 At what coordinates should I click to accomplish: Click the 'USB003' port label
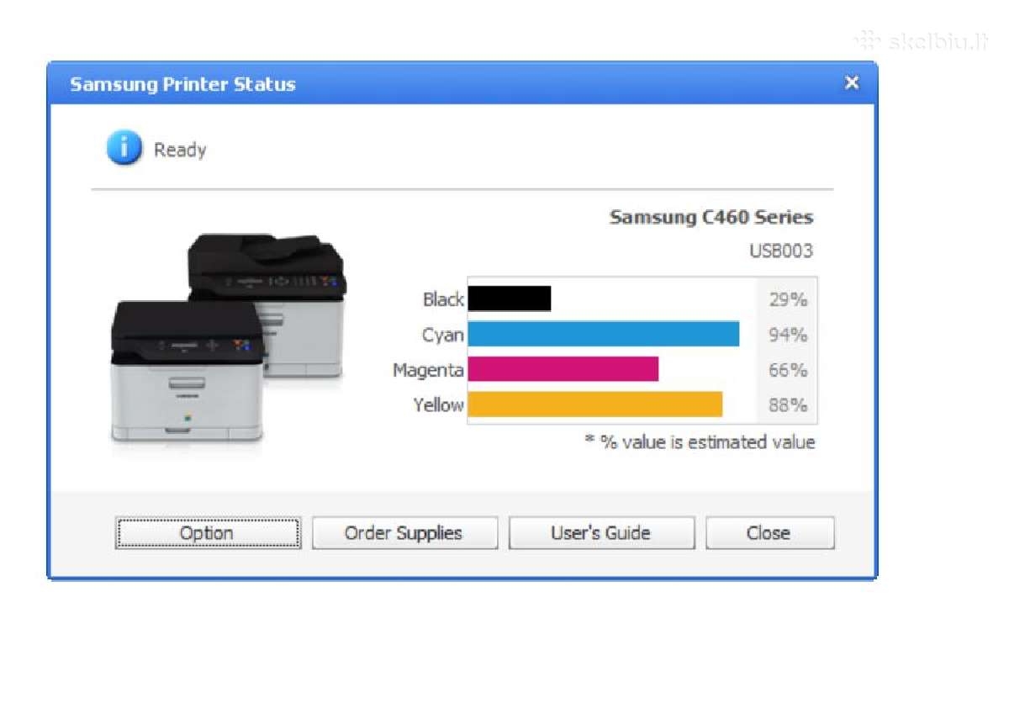tap(781, 251)
